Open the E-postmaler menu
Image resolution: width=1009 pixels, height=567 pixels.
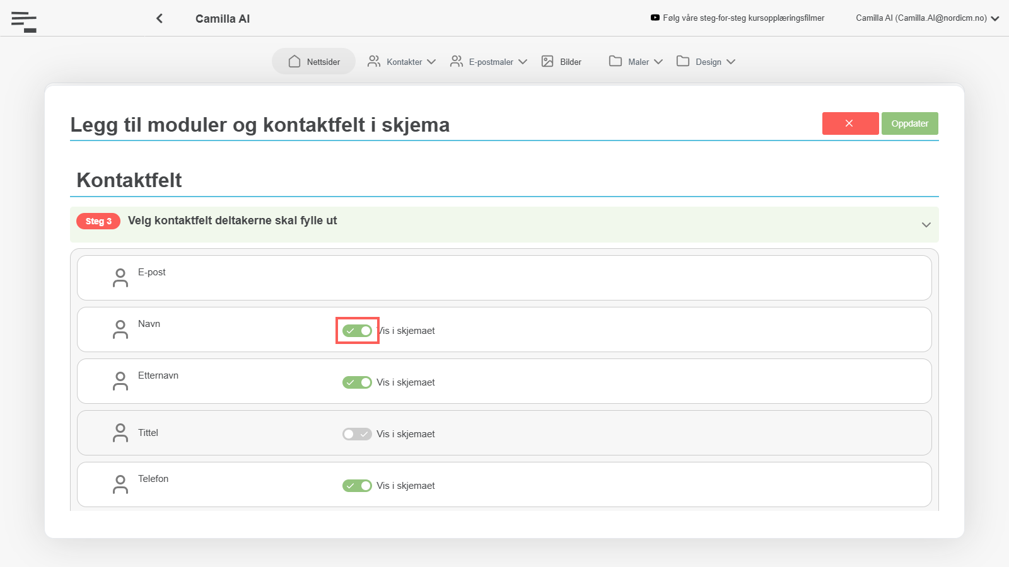[489, 61]
